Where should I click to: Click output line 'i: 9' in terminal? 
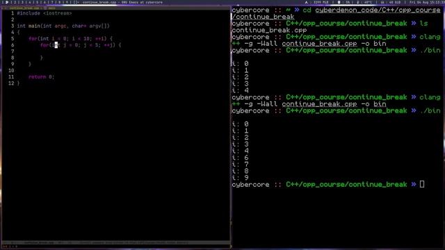pos(241,178)
